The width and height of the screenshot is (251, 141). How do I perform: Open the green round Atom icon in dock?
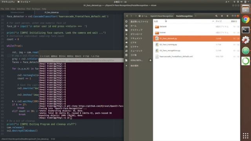pos(246,51)
